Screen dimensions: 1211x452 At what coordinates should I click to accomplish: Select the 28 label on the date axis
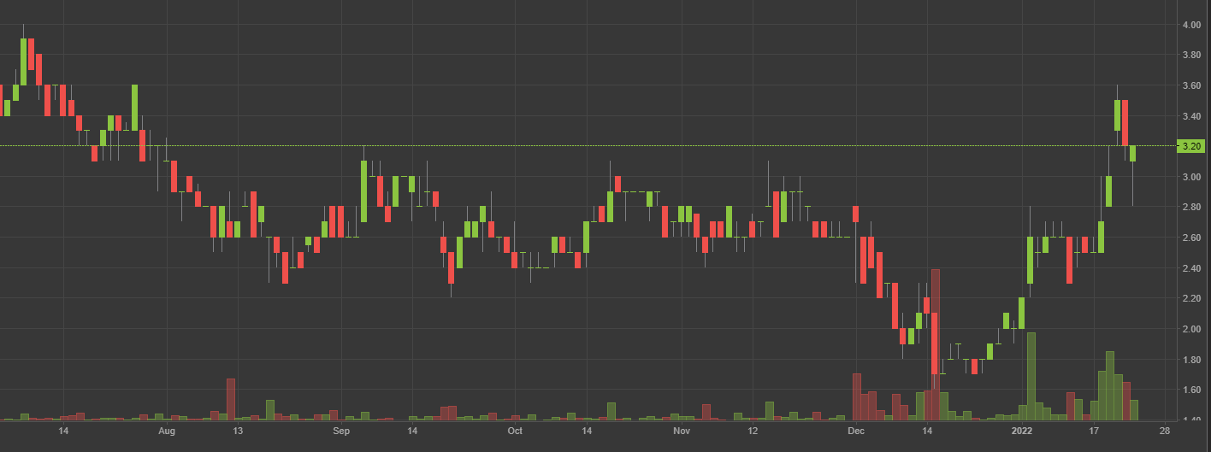pyautogui.click(x=1165, y=431)
